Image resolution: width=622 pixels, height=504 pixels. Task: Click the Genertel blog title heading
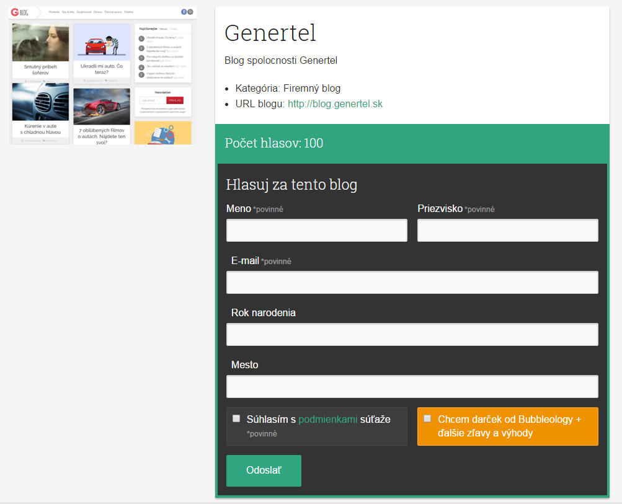pos(270,32)
